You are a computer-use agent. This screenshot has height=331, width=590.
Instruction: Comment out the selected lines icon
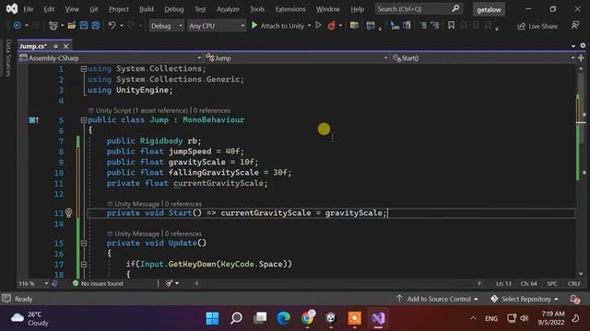tap(423, 26)
